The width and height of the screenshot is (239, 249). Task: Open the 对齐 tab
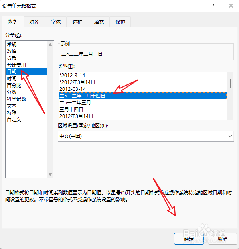[34, 22]
